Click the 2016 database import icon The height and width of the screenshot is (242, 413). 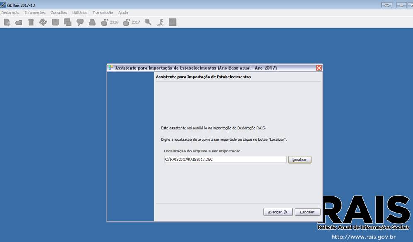(x=109, y=22)
